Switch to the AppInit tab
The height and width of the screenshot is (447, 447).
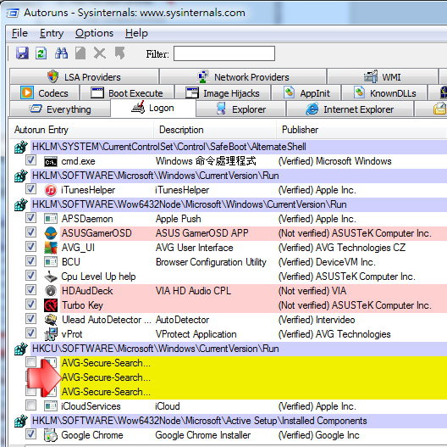tap(306, 92)
